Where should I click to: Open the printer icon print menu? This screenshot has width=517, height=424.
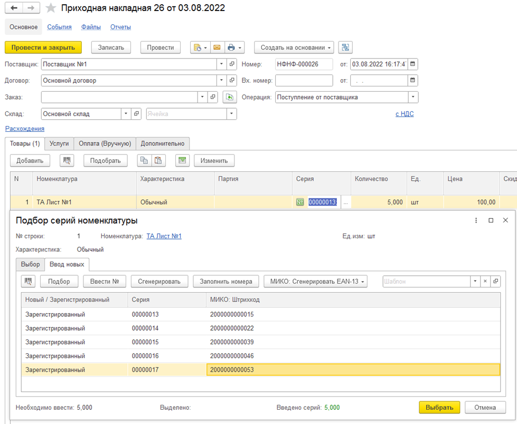pos(234,47)
